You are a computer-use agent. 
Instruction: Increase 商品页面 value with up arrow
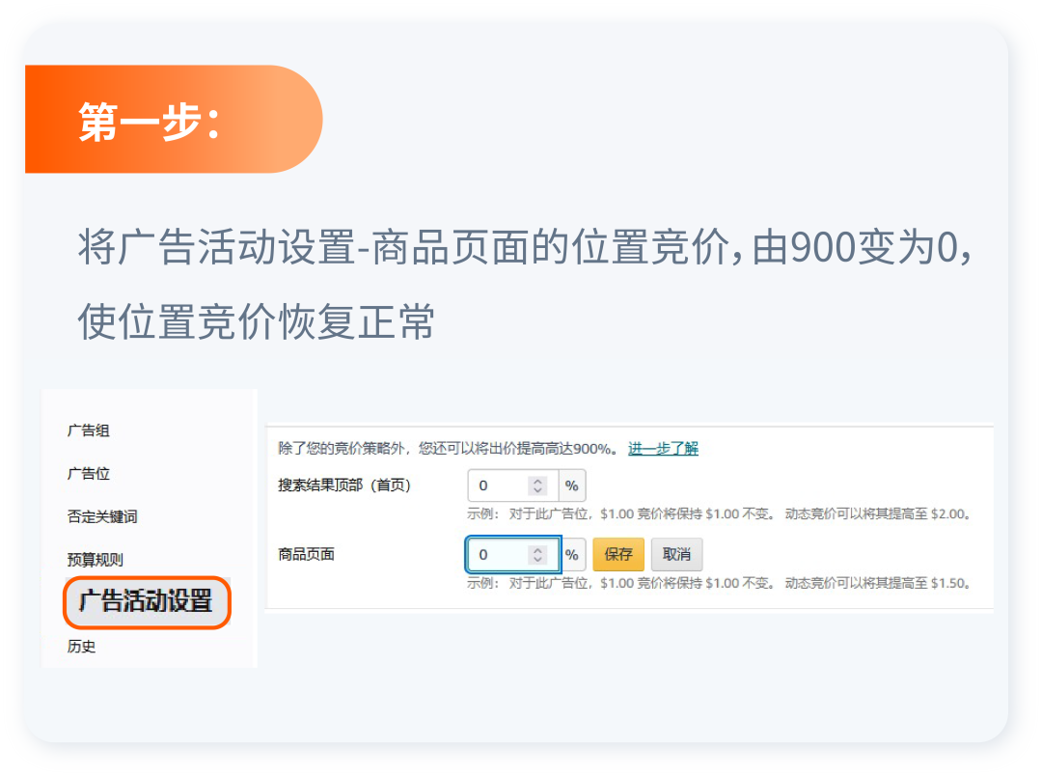tap(537, 550)
